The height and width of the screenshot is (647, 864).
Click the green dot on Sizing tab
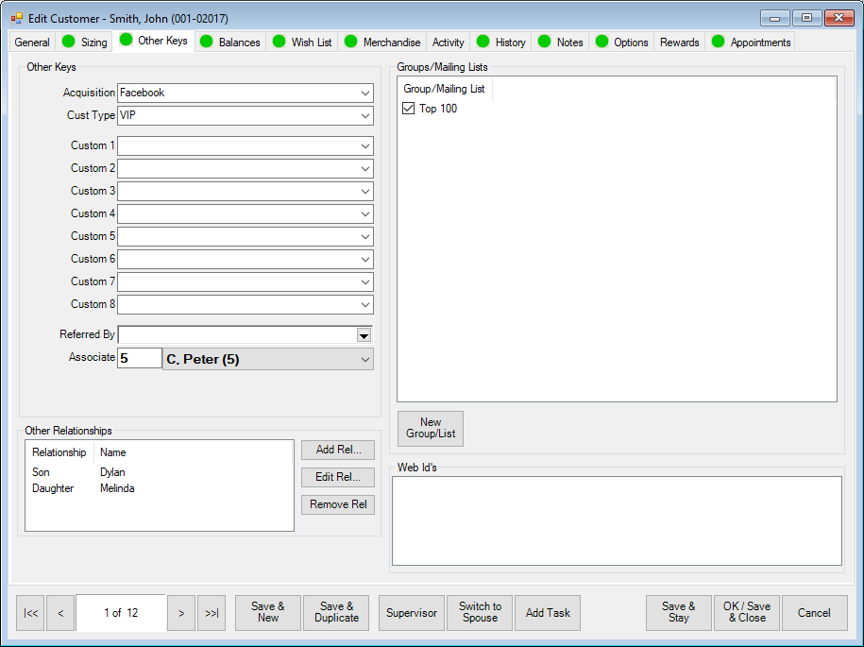coord(68,42)
